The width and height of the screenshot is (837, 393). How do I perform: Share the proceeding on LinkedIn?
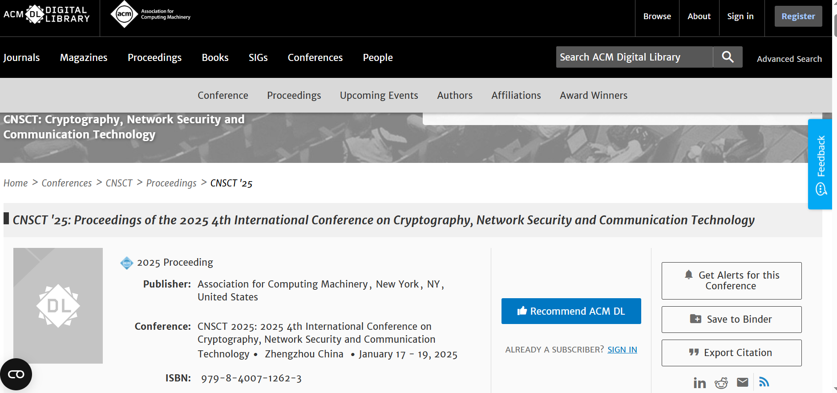coord(700,383)
